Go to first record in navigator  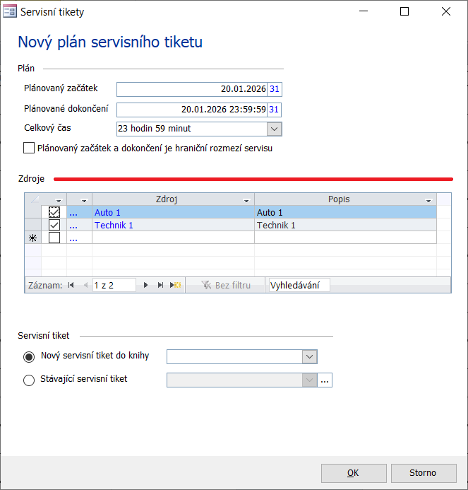[71, 286]
